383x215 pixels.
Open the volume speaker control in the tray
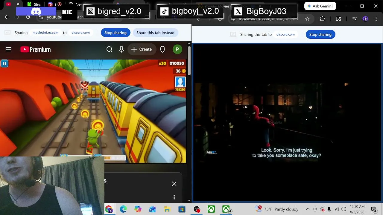[344, 209]
